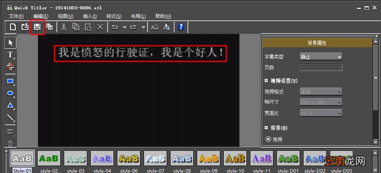Open help with the question mark

[181, 27]
